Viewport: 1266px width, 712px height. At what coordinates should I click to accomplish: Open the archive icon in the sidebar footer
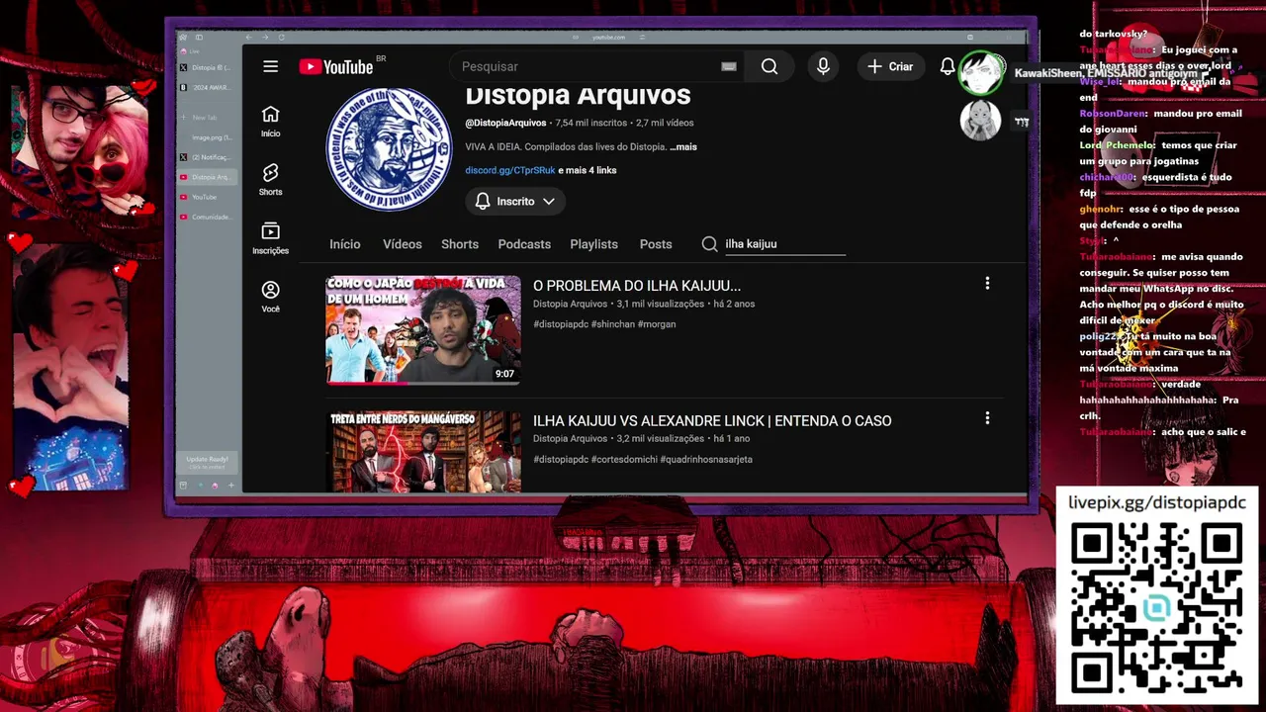coord(183,486)
